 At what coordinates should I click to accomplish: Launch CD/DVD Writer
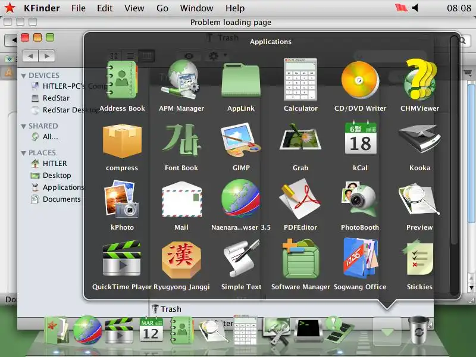tap(360, 80)
